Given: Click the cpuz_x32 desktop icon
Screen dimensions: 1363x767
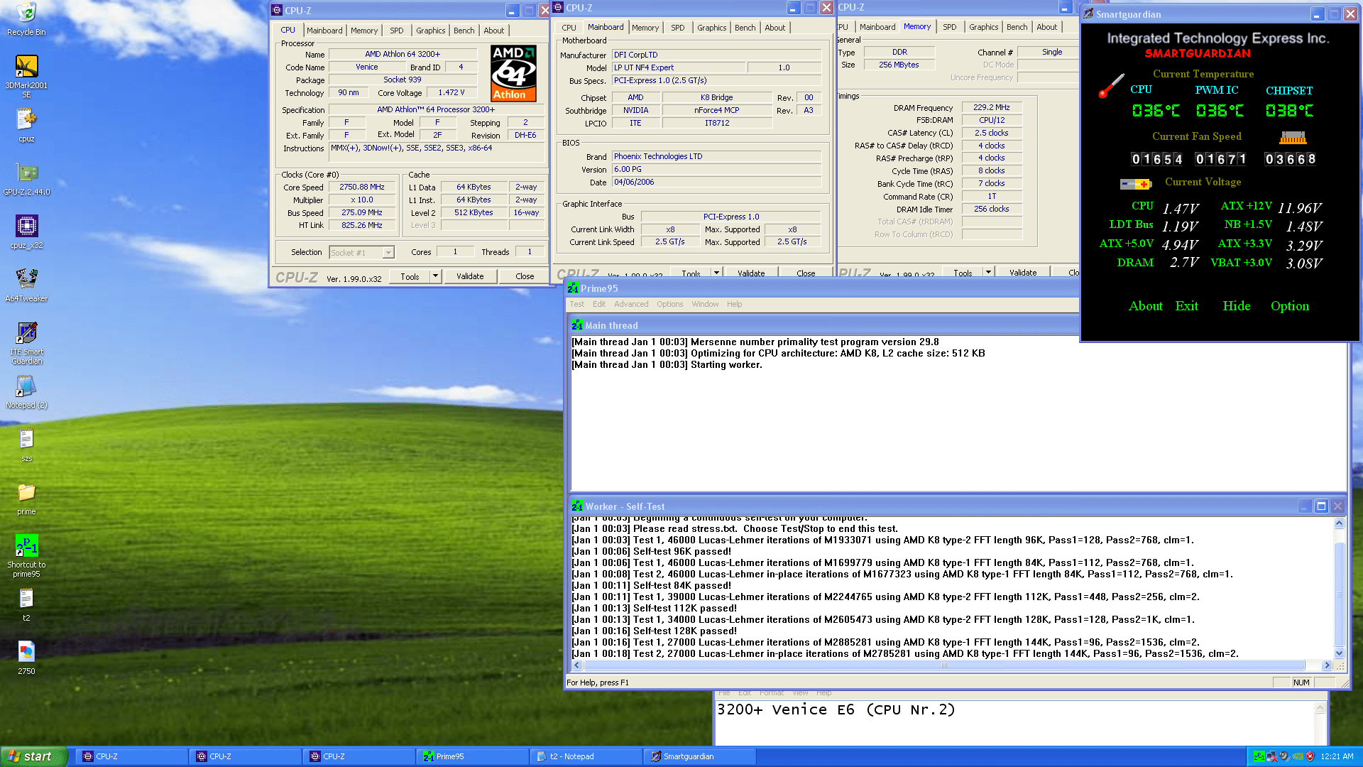Looking at the screenshot, I should coord(26,227).
